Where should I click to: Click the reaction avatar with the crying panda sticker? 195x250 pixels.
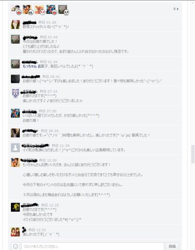coord(28,10)
